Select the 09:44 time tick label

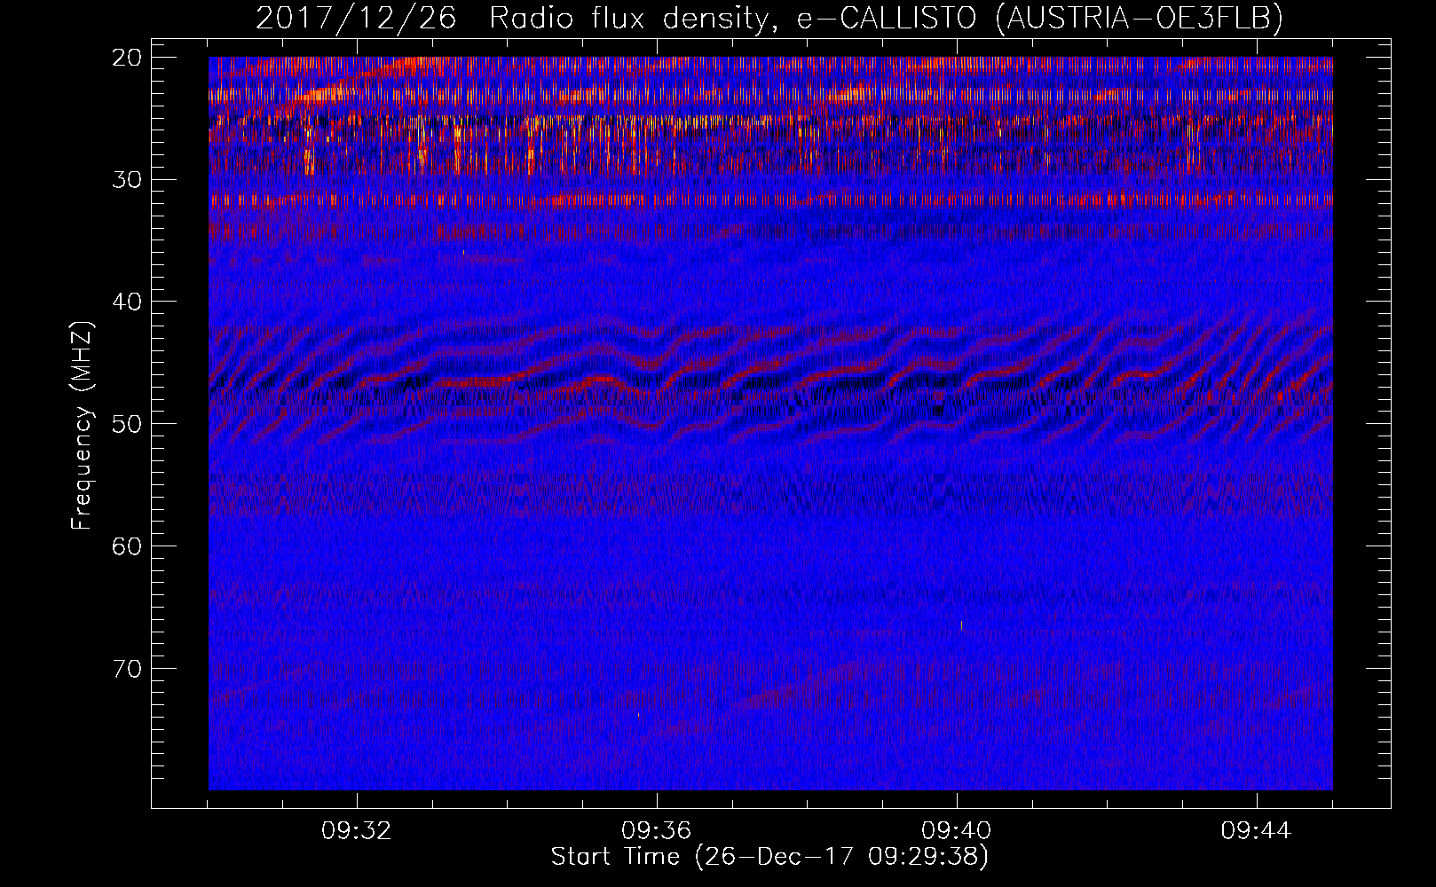tap(1257, 831)
